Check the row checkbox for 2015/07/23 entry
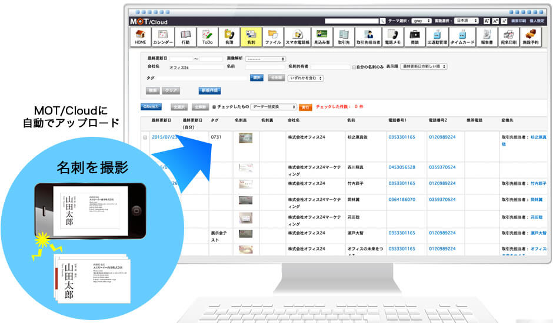 coord(145,137)
